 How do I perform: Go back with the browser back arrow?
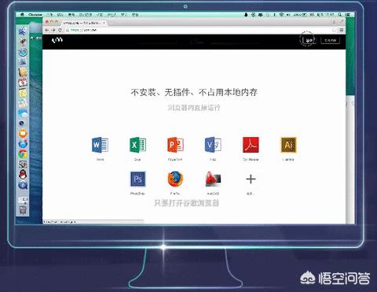pyautogui.click(x=47, y=30)
